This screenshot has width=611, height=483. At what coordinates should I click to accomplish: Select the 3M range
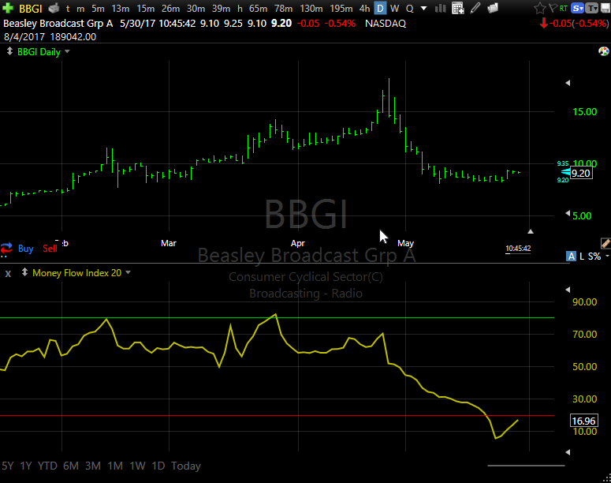coord(93,466)
